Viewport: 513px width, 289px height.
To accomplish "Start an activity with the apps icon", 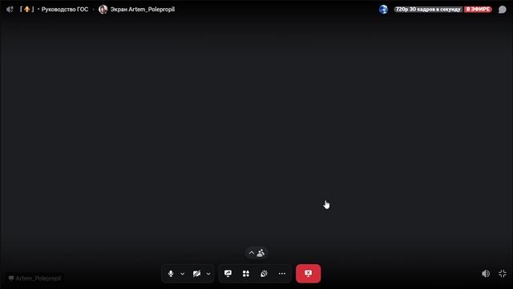I will click(x=246, y=274).
